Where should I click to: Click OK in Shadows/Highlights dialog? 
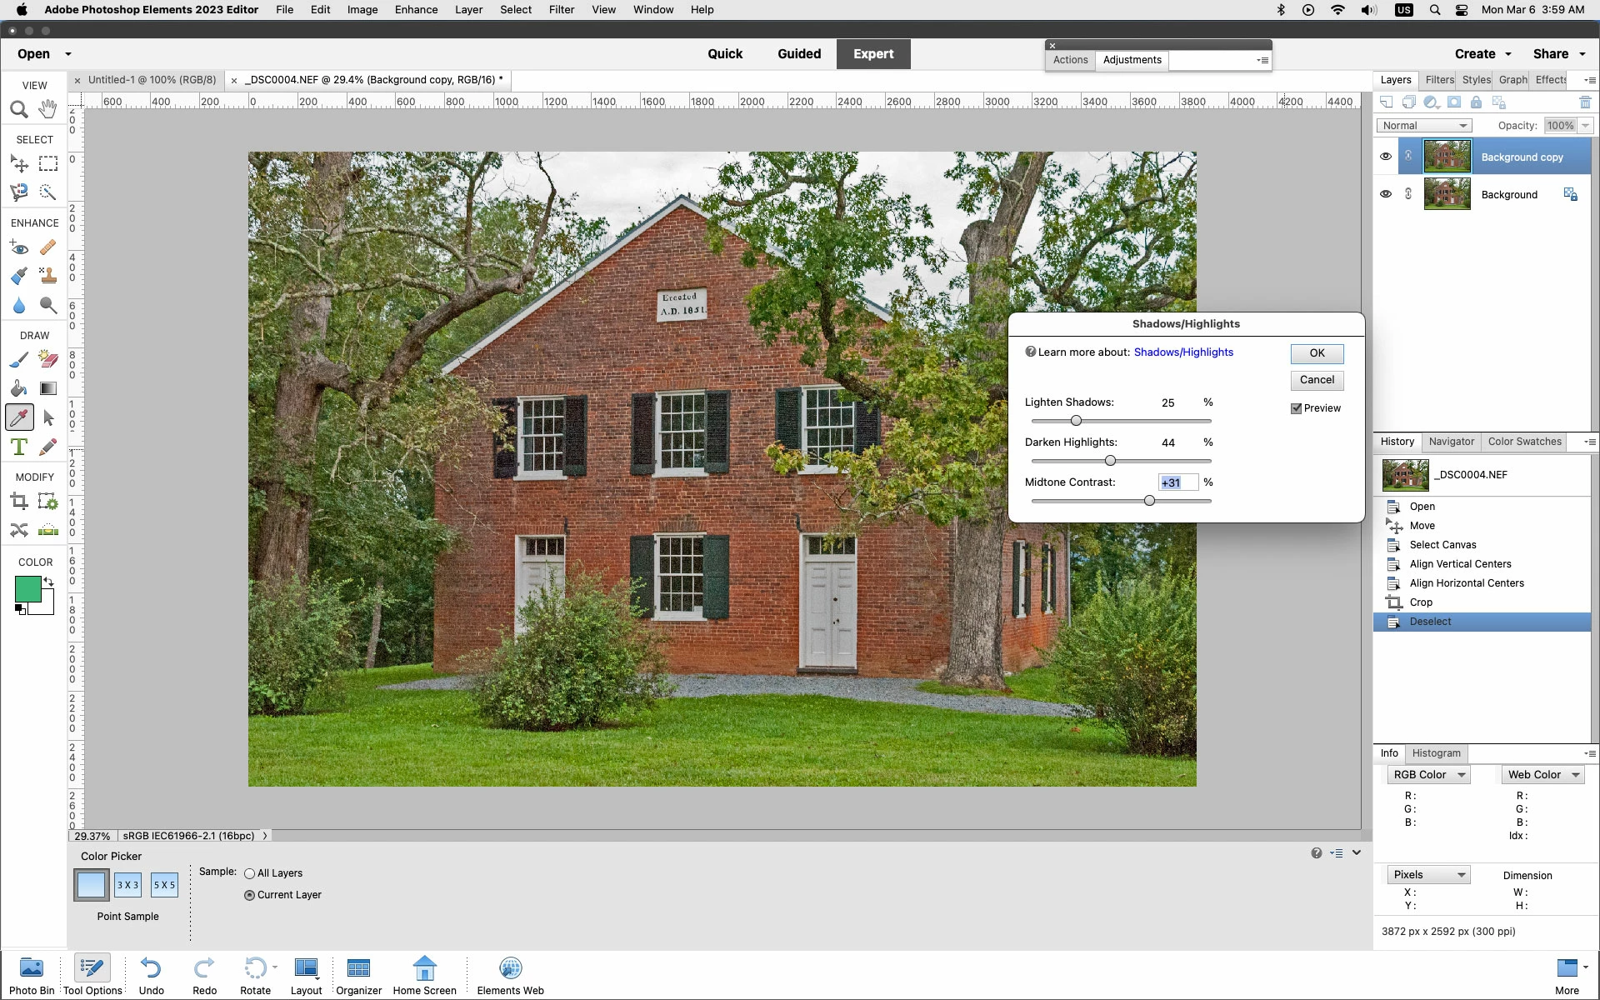click(1316, 353)
